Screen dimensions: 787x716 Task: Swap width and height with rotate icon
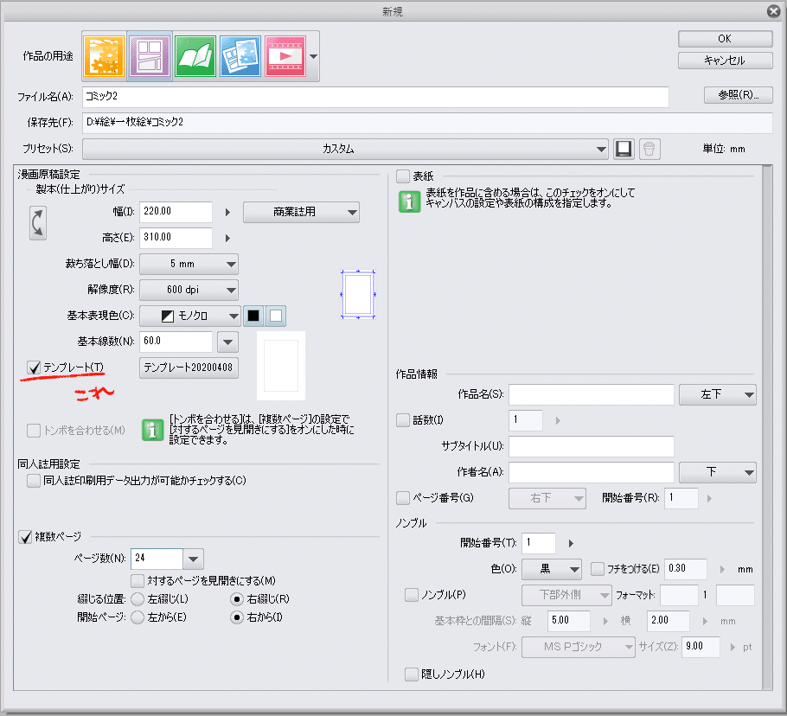click(x=38, y=223)
